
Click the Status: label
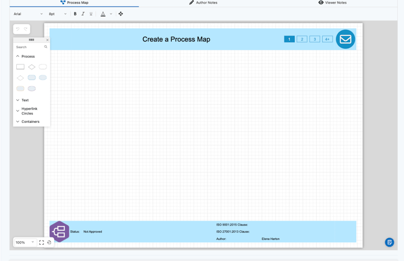[75, 231]
